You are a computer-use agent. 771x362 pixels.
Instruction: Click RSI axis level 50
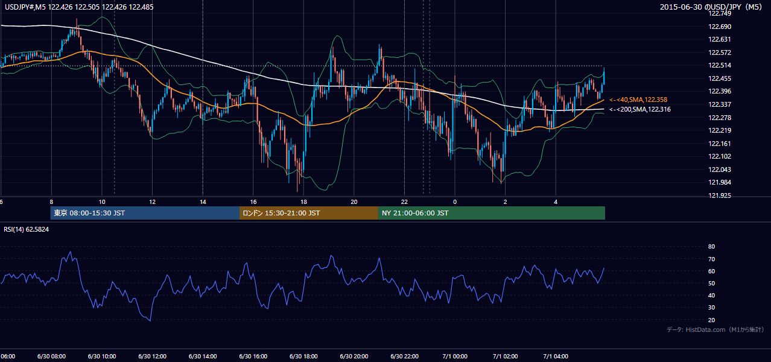pos(711,283)
